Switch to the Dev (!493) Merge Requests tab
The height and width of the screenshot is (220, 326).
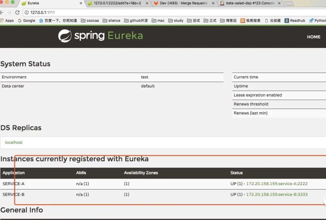pyautogui.click(x=184, y=3)
